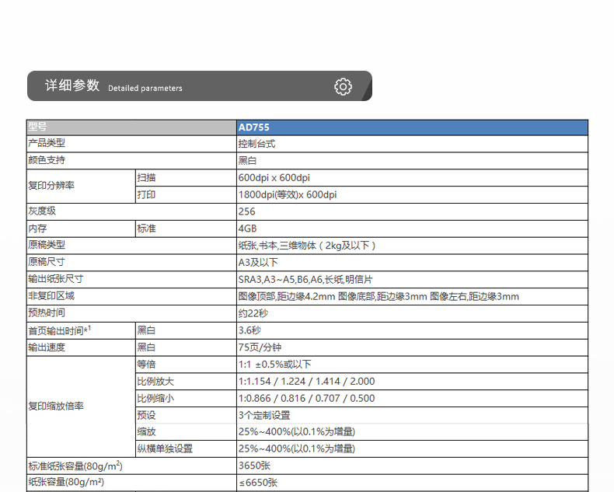Click the 3个定制设置 preset value
Image resolution: width=614 pixels, height=492 pixels.
(x=264, y=415)
